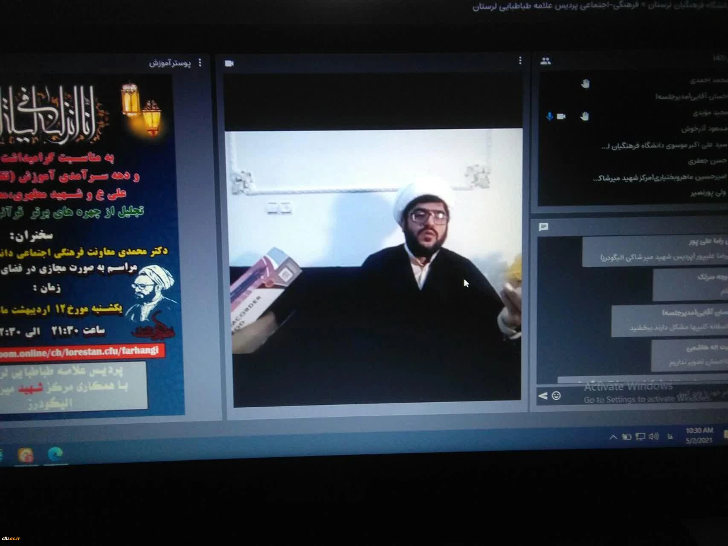This screenshot has height=546, width=728.
Task: Click the taskbar clock showing 10:30 AM
Action: (699, 436)
